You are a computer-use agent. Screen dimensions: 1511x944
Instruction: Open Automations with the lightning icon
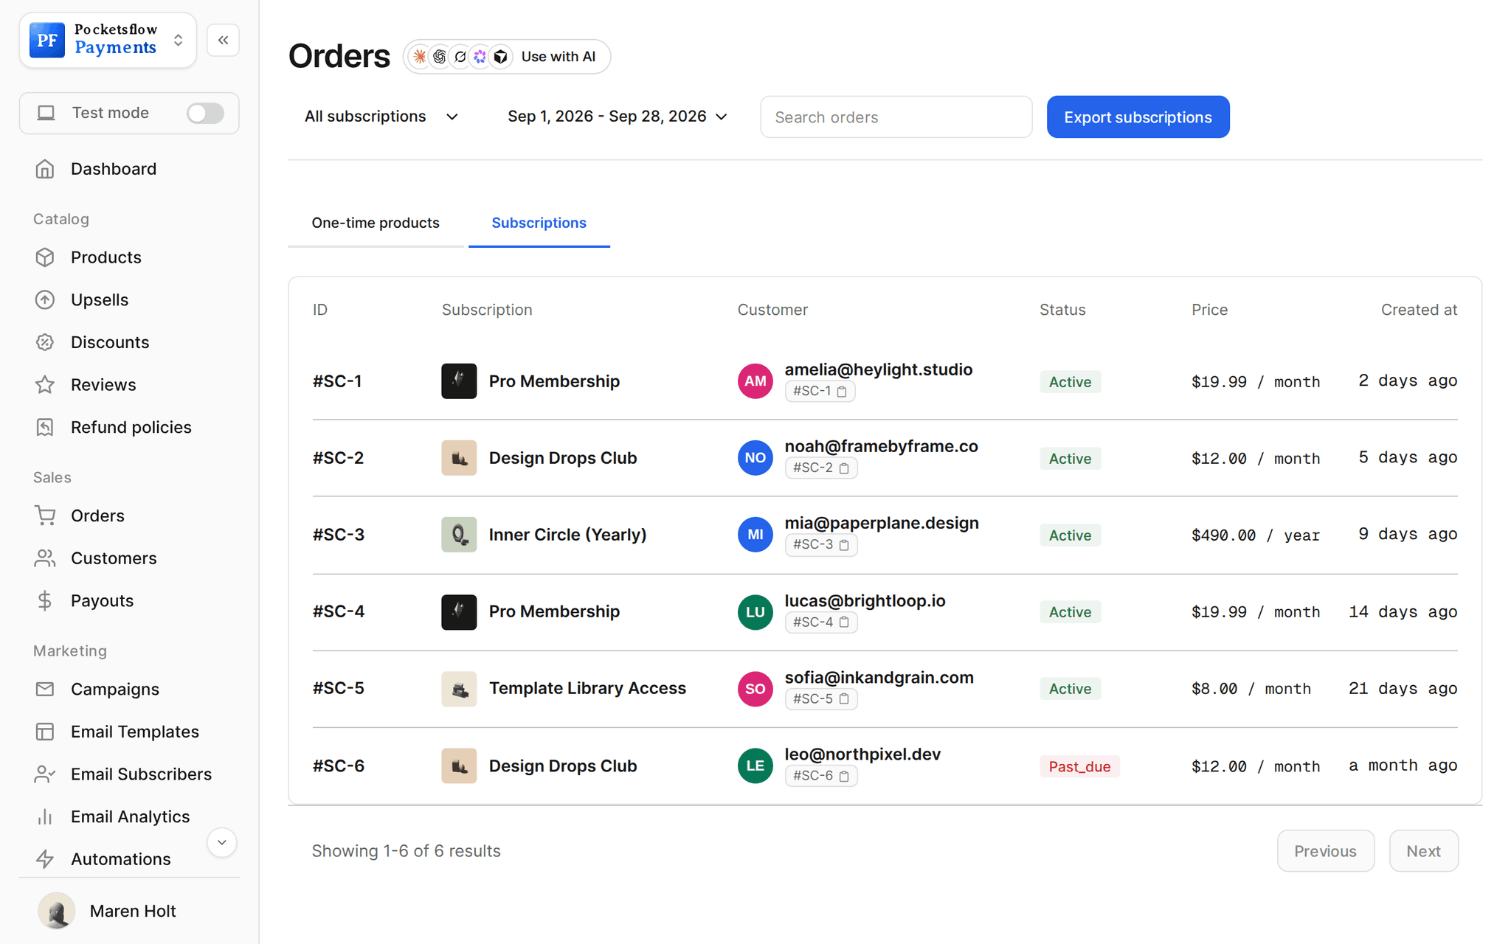pos(45,859)
